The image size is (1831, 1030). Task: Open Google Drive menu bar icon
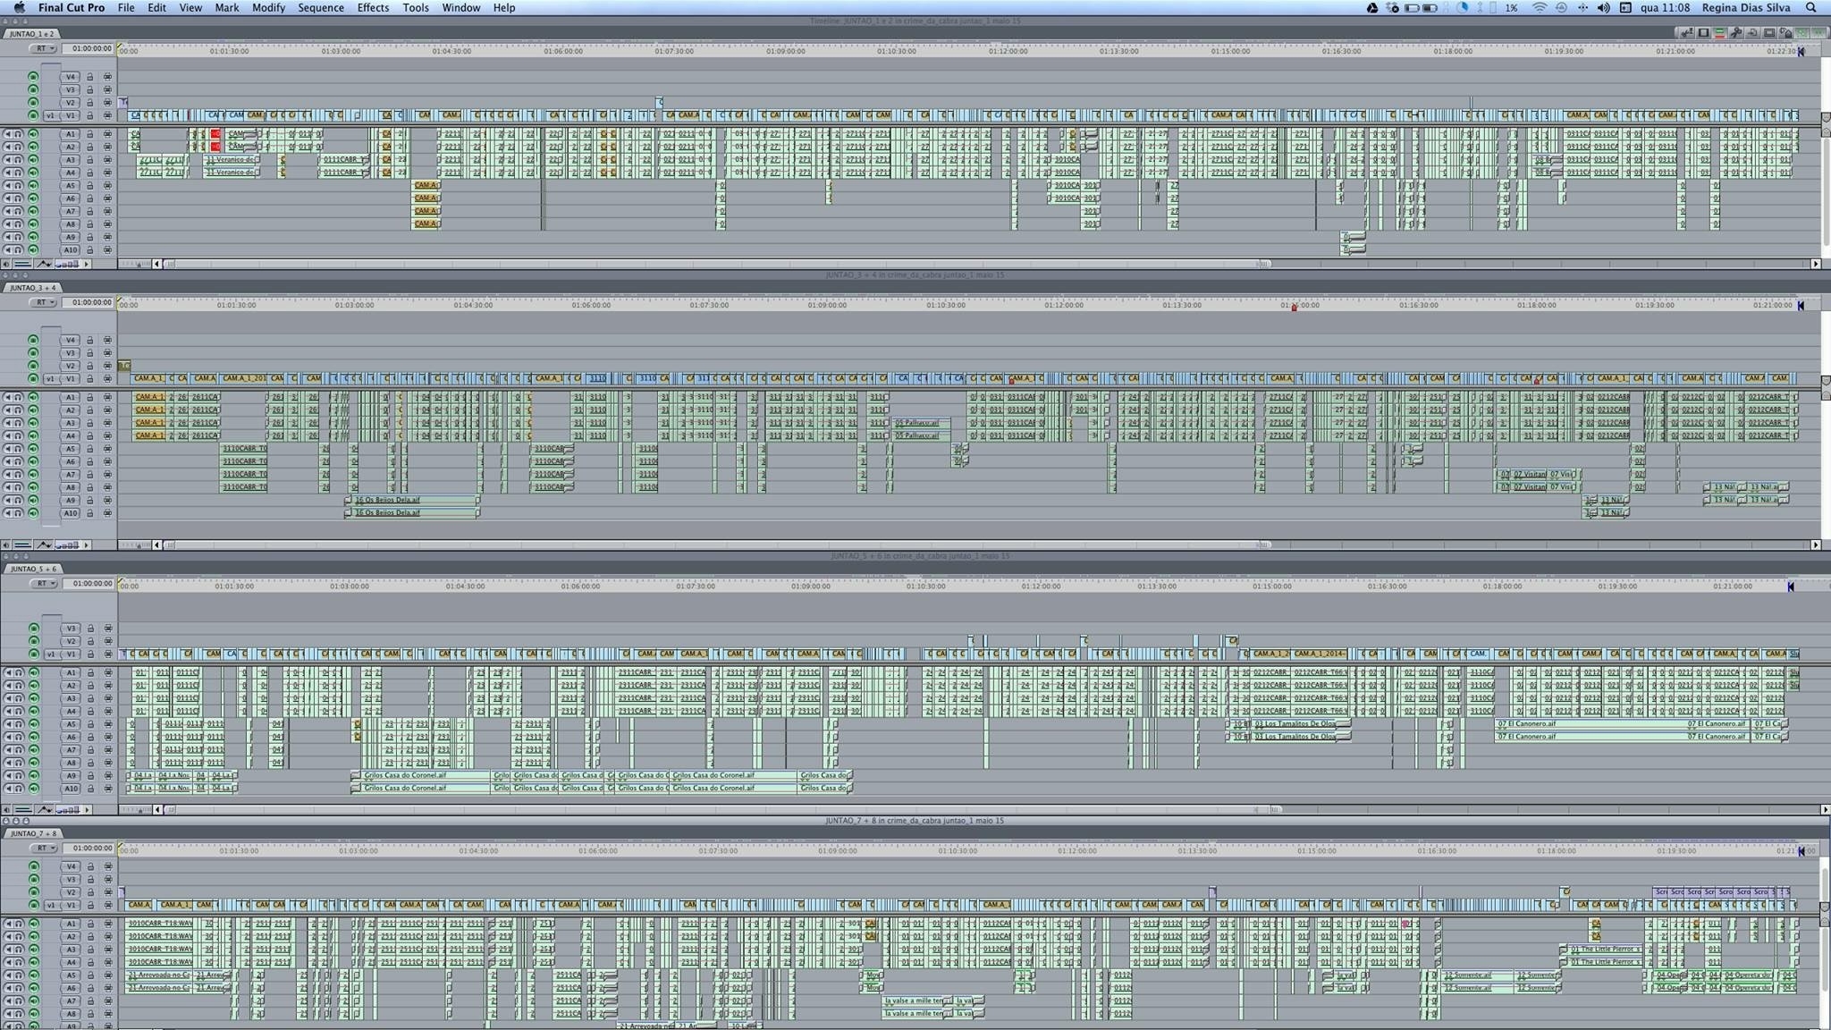pos(1372,7)
